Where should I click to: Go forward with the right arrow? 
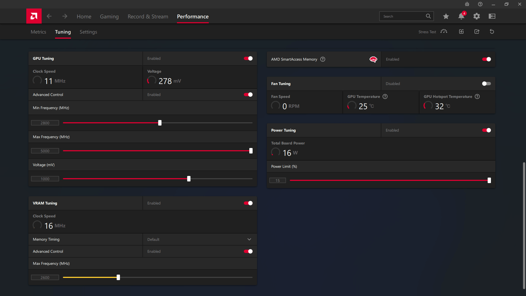(x=65, y=16)
